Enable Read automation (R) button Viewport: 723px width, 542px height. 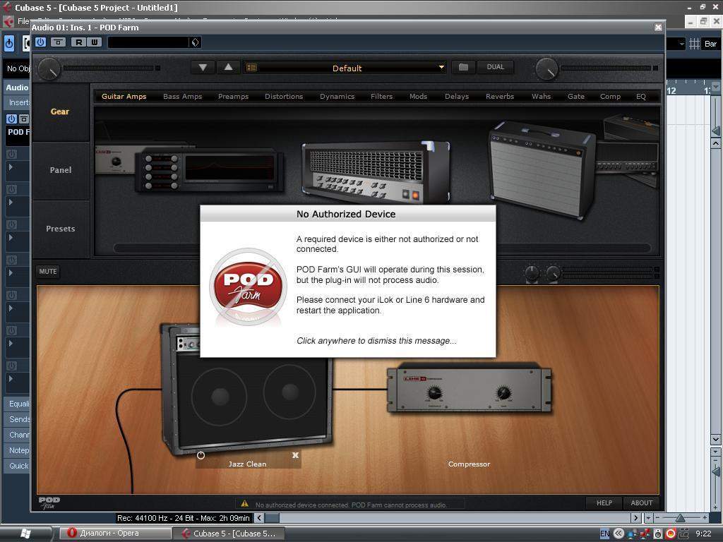[78, 42]
